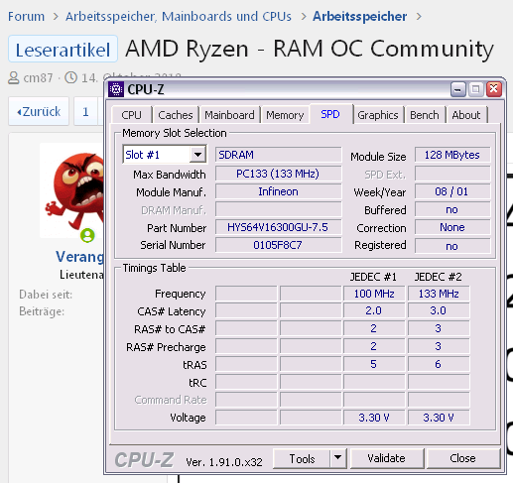Switch to the Bench tab

[425, 115]
